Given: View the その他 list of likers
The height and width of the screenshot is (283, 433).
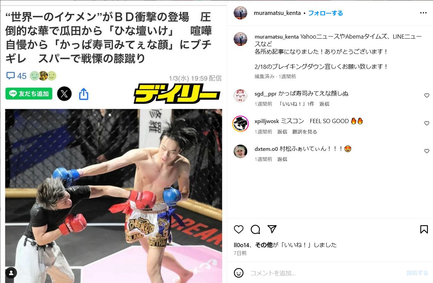Looking at the screenshot, I should coord(264,245).
